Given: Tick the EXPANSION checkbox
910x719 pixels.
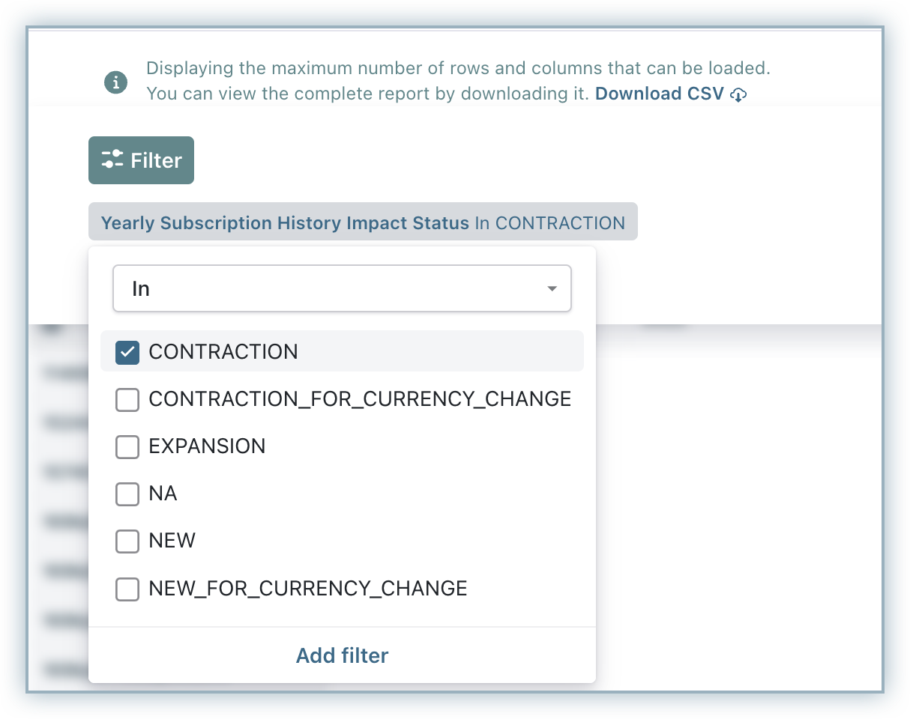Looking at the screenshot, I should (x=127, y=446).
